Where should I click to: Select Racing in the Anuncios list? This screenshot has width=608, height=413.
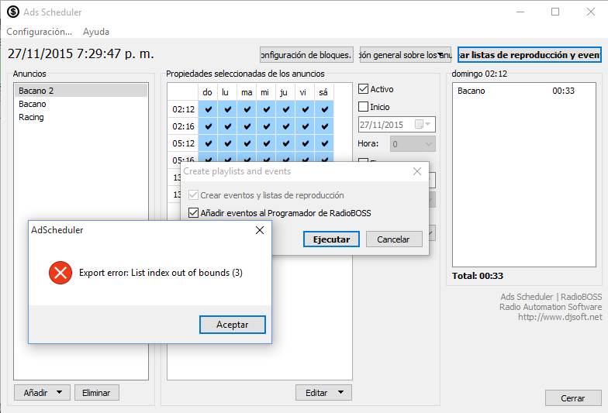(32, 118)
